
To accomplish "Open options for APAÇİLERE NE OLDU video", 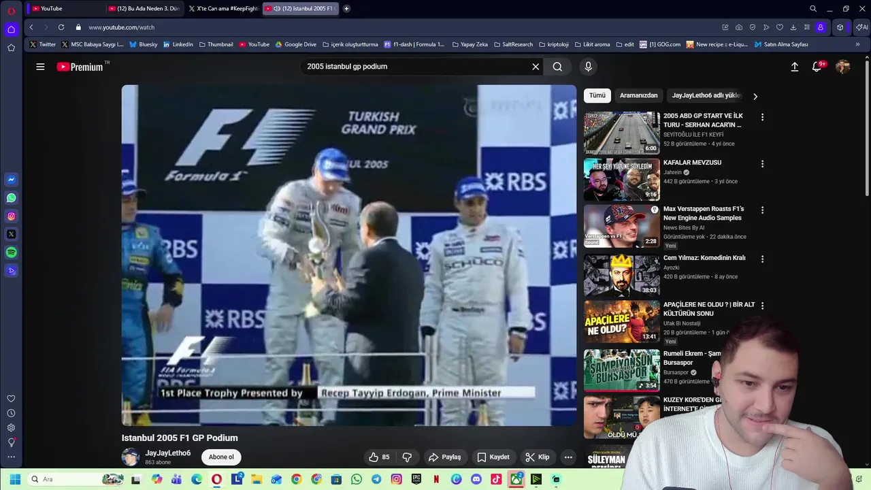I will [x=762, y=306].
